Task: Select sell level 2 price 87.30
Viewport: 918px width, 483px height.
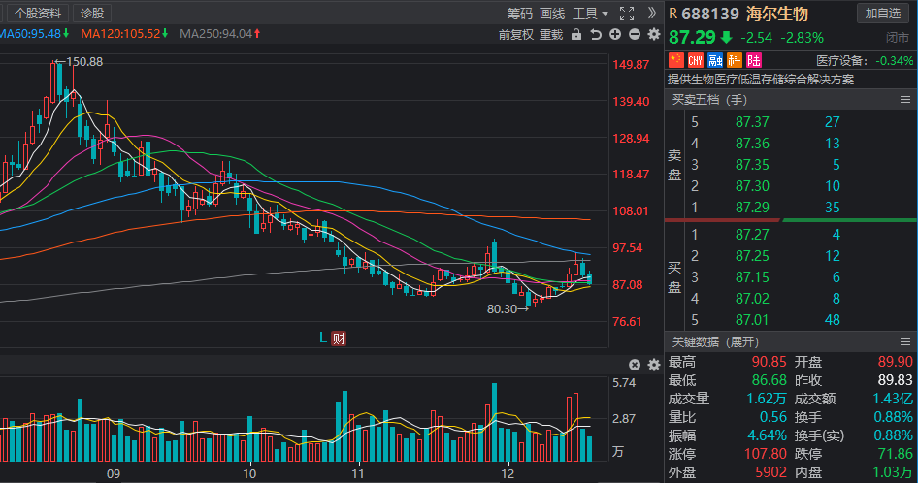Action: click(x=752, y=186)
